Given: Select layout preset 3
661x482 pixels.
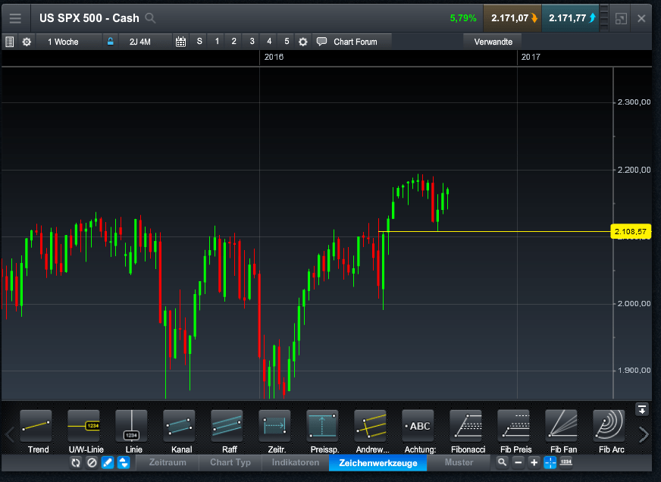Looking at the screenshot, I should coord(252,41).
